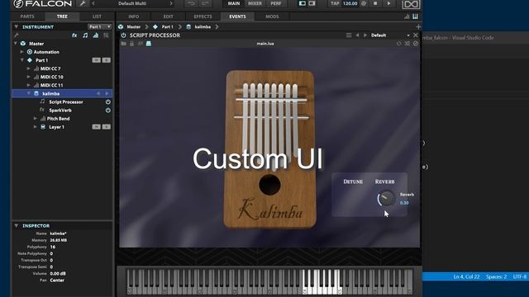The image size is (529, 297).
Task: Open the EDIT tab
Action: pos(168,16)
